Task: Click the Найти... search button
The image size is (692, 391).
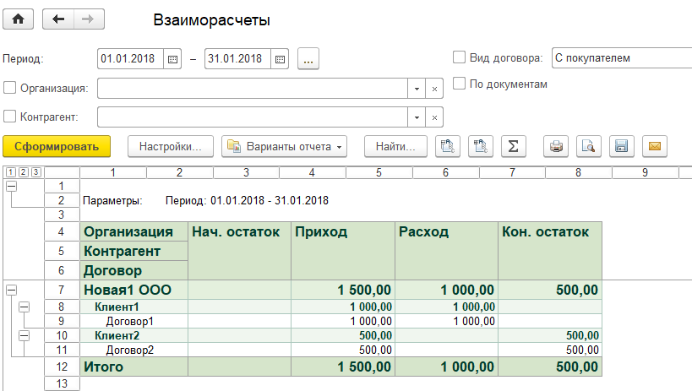Action: pos(395,146)
